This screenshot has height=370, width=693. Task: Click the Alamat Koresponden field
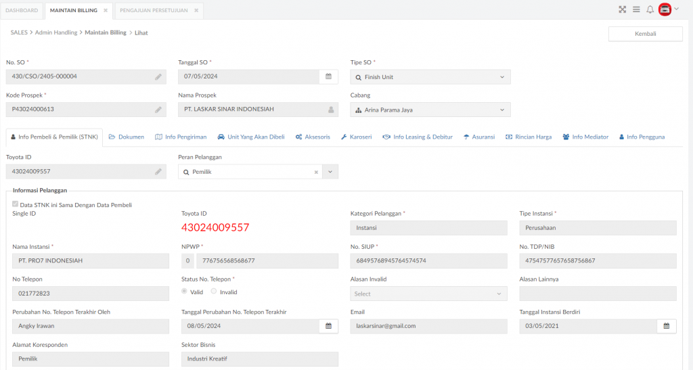tap(91, 359)
